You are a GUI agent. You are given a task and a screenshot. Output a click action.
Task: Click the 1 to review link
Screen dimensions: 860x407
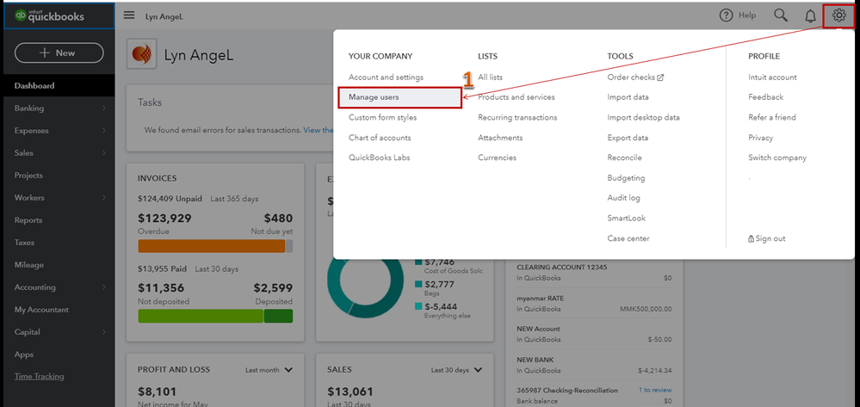[x=655, y=390]
